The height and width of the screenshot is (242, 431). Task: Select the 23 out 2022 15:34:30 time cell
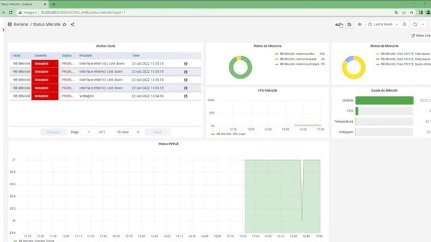pos(147,96)
